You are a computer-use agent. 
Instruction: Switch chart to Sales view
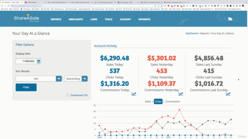coord(148,102)
